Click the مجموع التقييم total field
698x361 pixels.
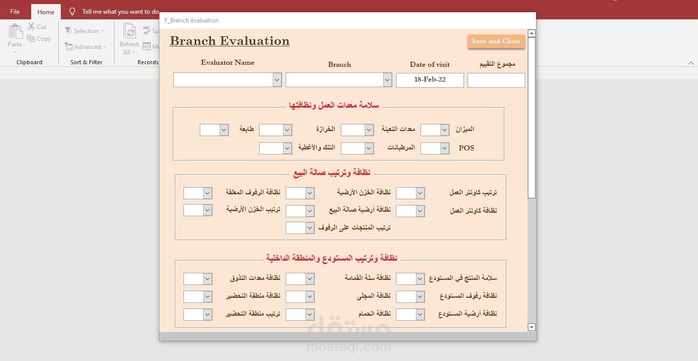(496, 80)
